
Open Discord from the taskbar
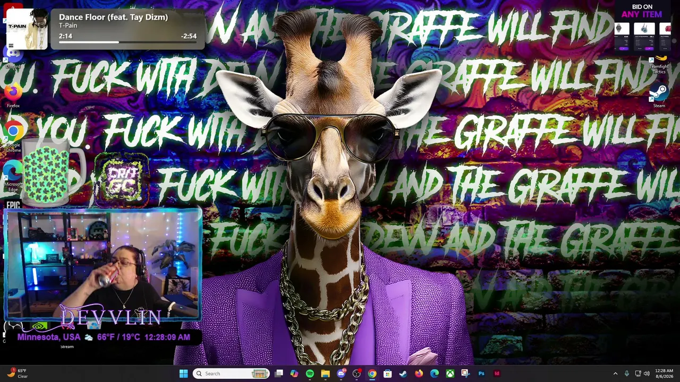341,374
